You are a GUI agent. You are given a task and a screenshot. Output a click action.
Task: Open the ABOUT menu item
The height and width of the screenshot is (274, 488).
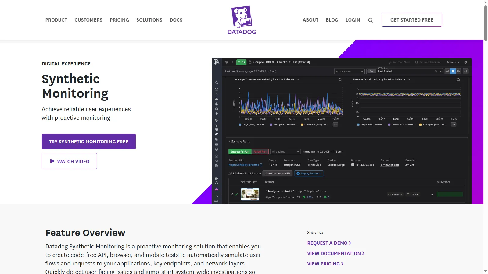(310, 20)
